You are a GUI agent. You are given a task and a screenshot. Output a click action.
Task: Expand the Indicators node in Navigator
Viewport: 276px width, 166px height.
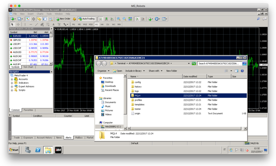(x=12, y=83)
